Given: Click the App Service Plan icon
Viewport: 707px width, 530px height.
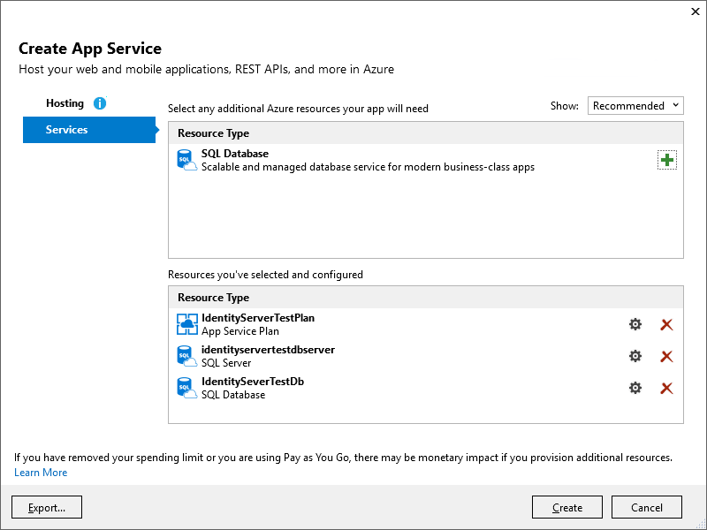Looking at the screenshot, I should point(186,324).
